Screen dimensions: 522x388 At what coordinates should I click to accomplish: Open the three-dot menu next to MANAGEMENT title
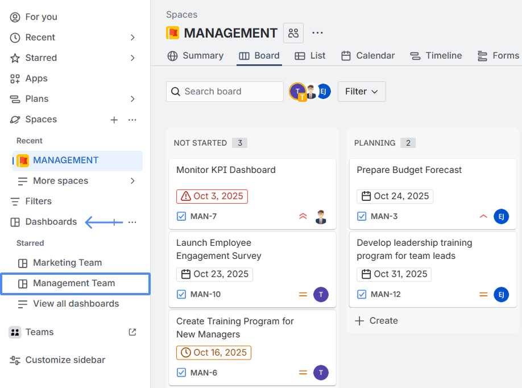pyautogui.click(x=317, y=33)
